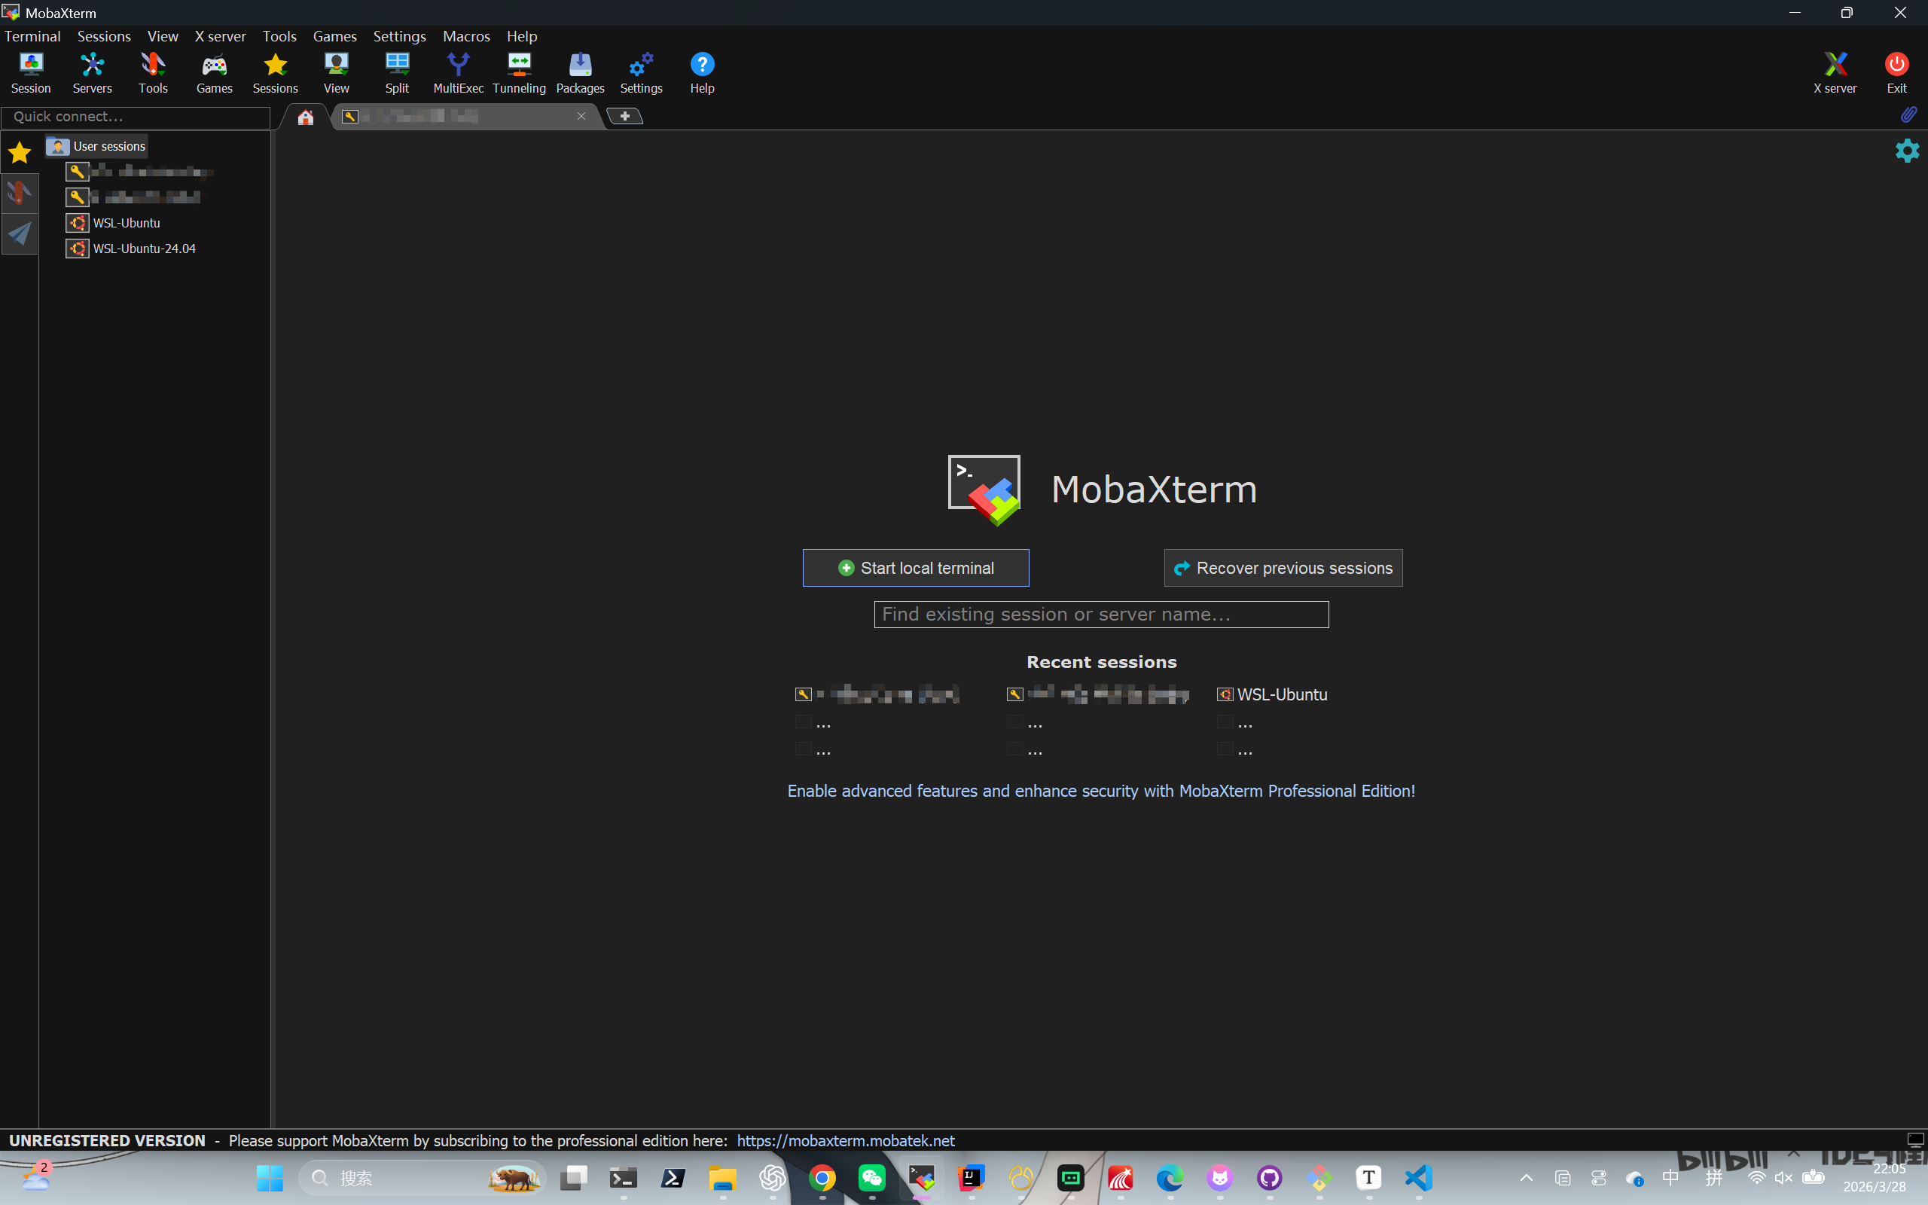Click the MultiExec toolbar icon
The height and width of the screenshot is (1205, 1928).
458,72
